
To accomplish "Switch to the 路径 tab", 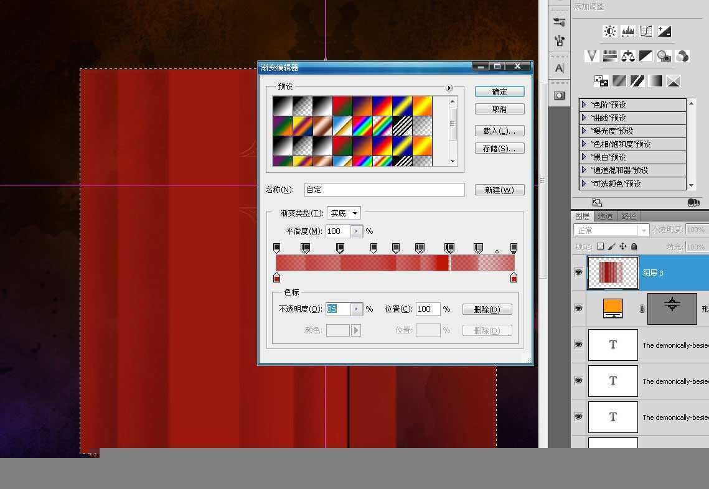I will [629, 216].
